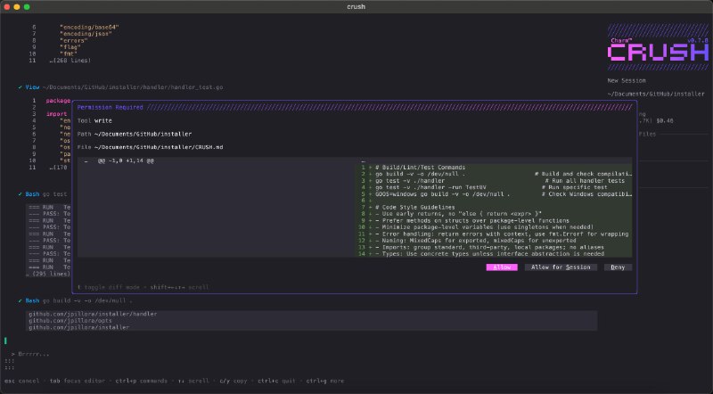Click the yellow minimize window button

tap(23, 7)
